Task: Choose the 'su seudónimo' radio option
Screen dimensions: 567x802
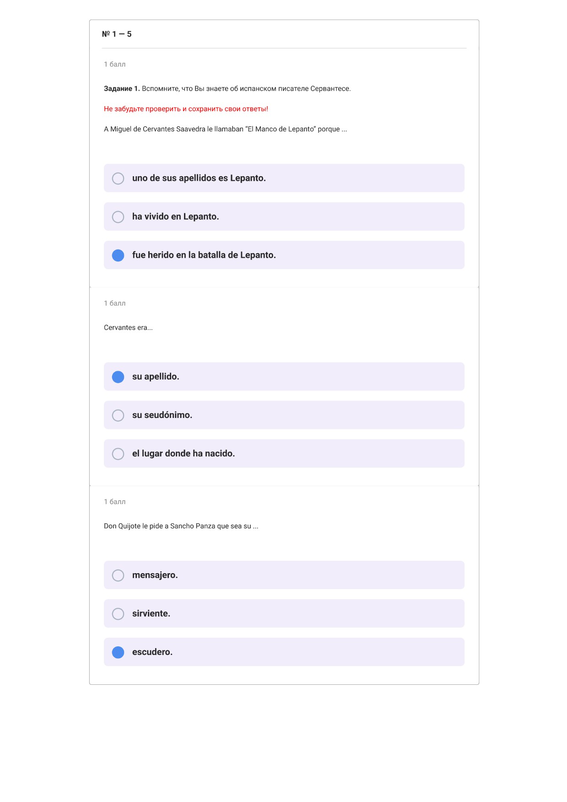Action: [118, 415]
